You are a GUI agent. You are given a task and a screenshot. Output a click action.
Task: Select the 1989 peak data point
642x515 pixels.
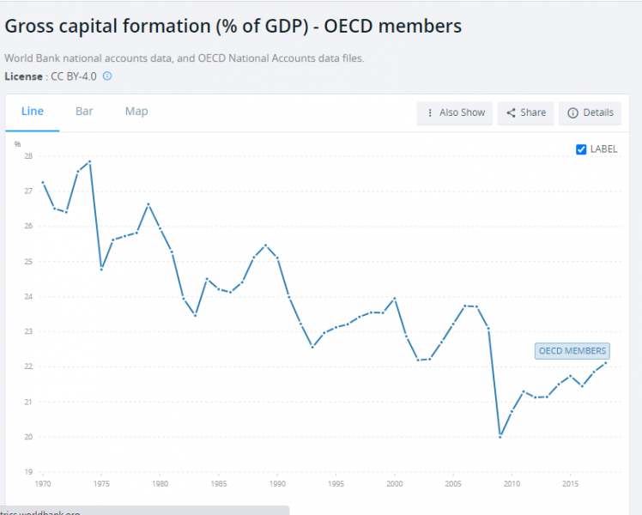point(265,245)
